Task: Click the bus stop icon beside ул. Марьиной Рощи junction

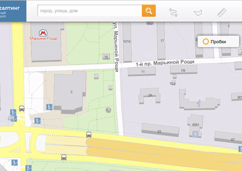Action: tap(89, 135)
